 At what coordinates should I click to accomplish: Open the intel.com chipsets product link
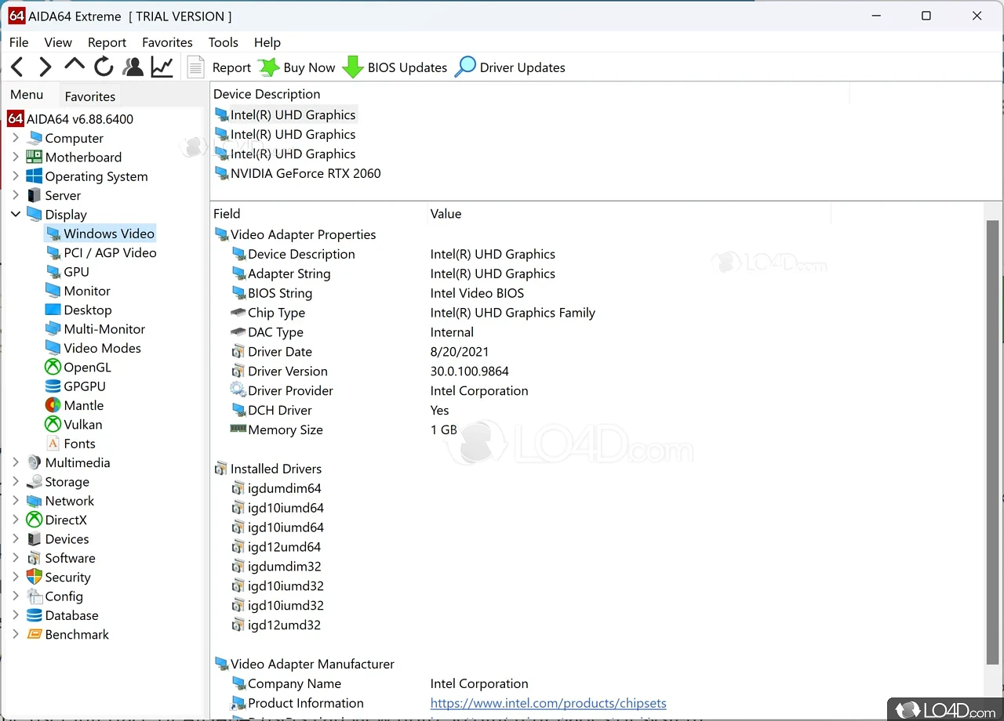tap(548, 703)
